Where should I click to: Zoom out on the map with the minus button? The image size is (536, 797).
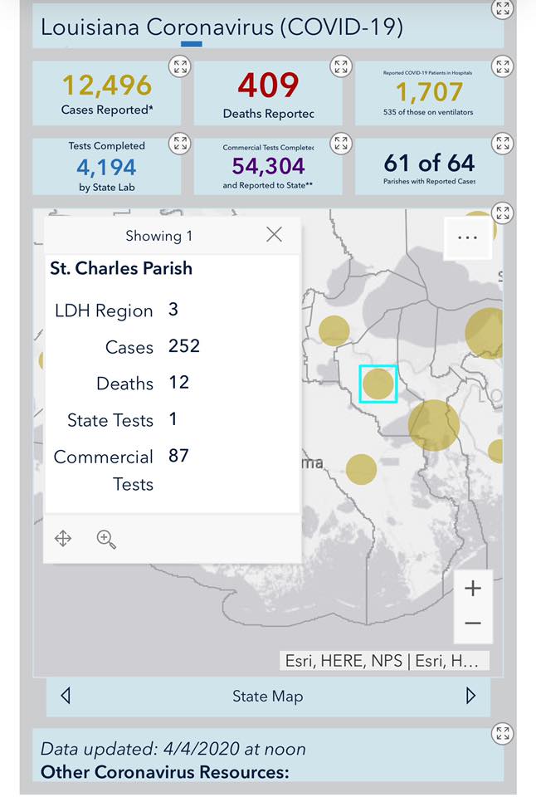click(x=473, y=623)
